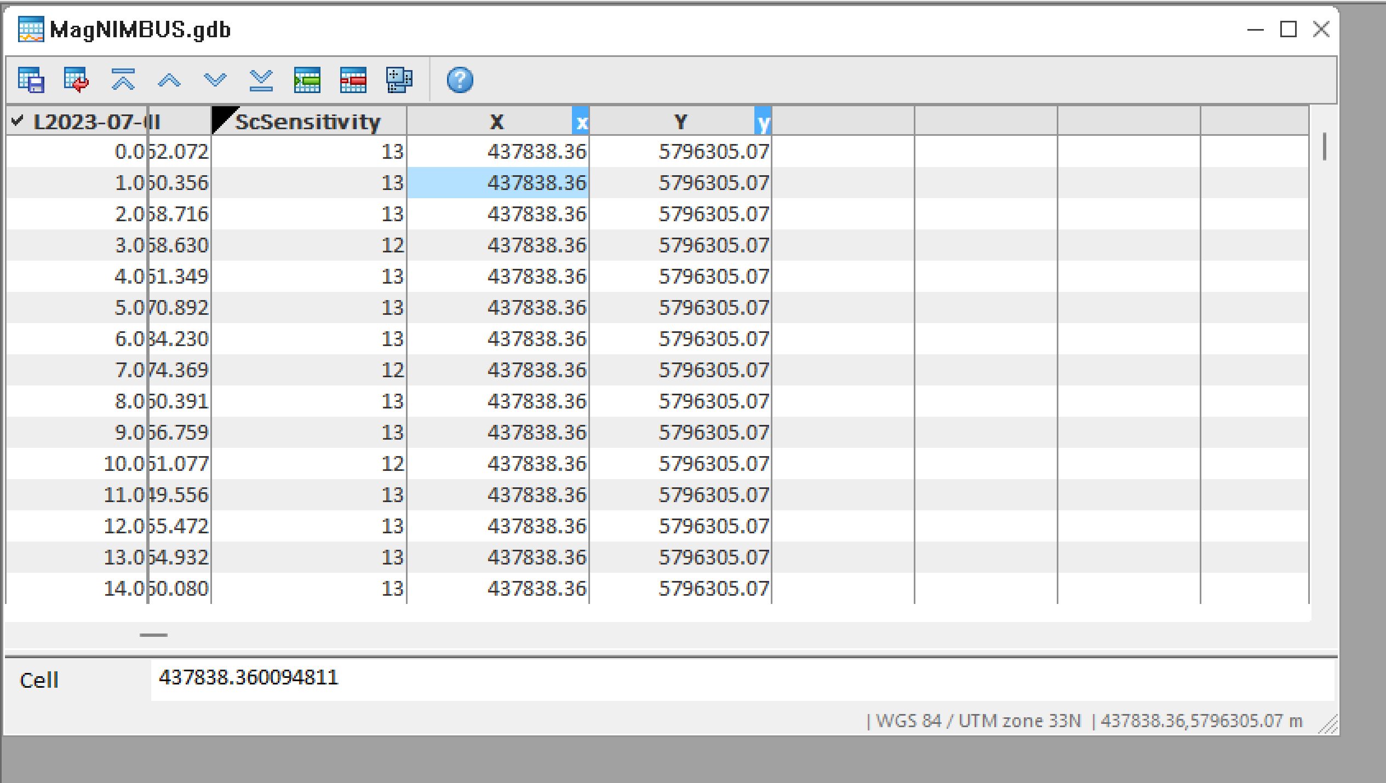1386x783 pixels.
Task: Open the window split tool icon
Action: (400, 81)
